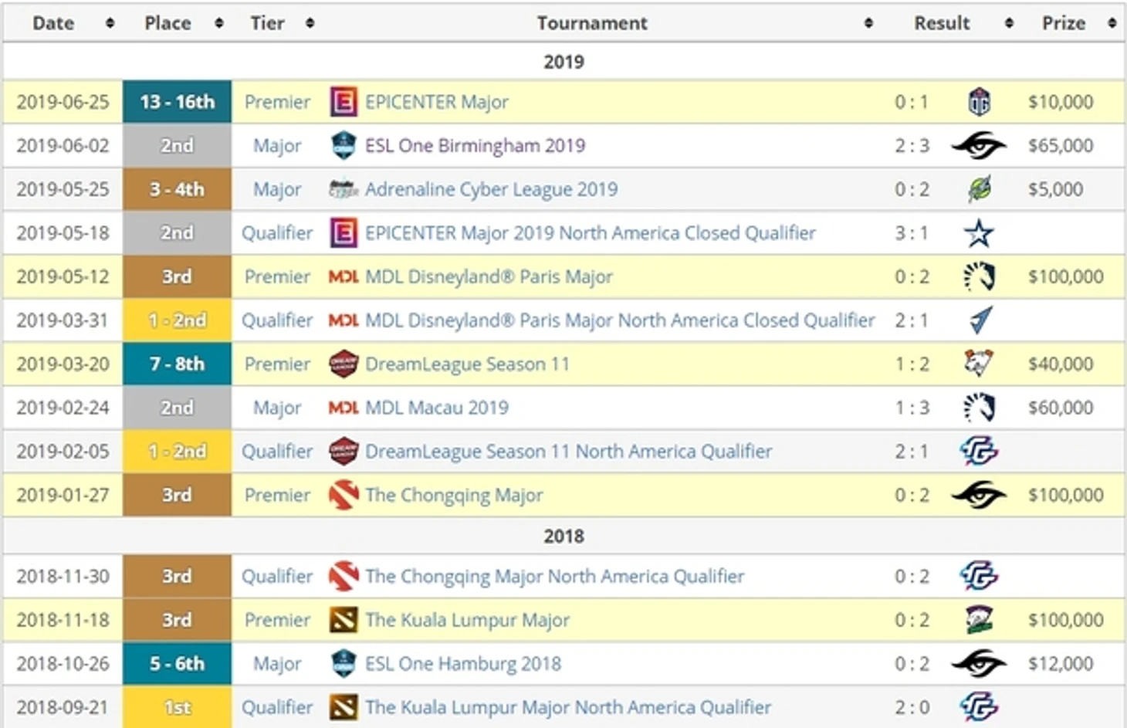Click the EPICENTER Major tournament icon

tap(343, 101)
